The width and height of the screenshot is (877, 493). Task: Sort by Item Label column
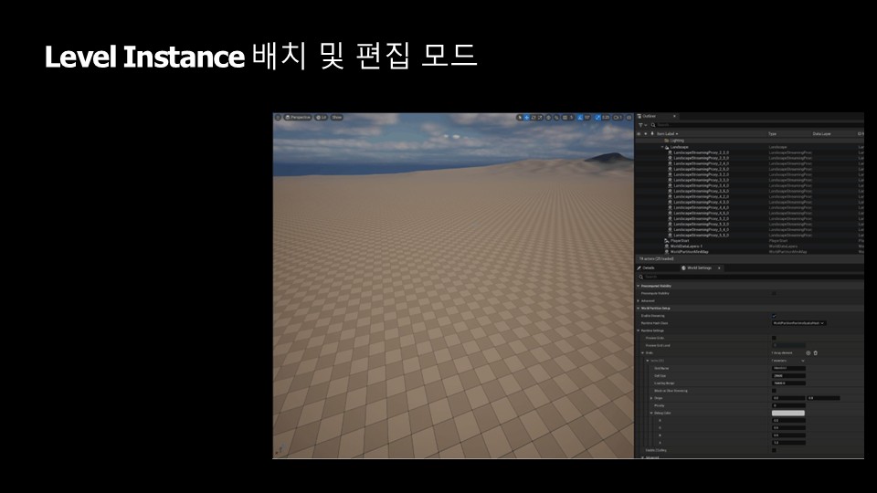[667, 133]
